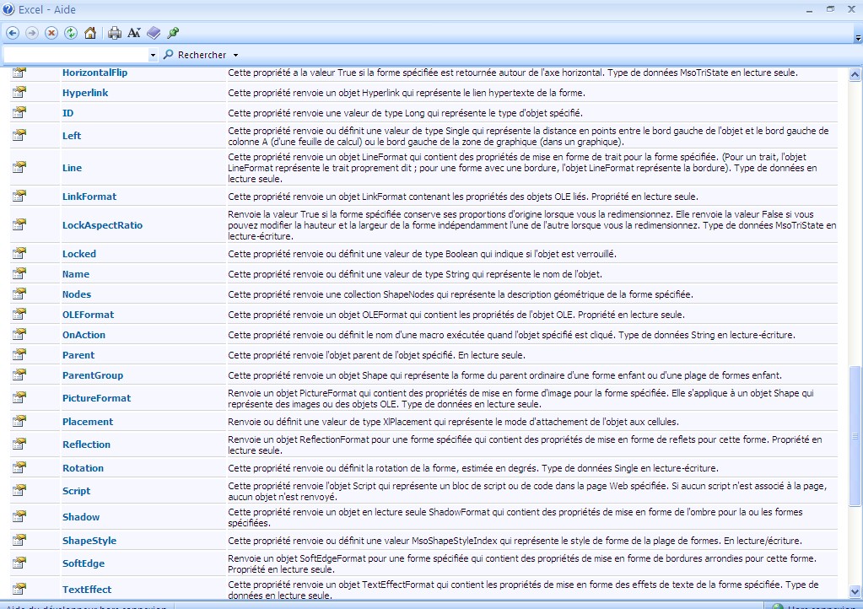
Task: Open the Line property link
Action: (72, 168)
